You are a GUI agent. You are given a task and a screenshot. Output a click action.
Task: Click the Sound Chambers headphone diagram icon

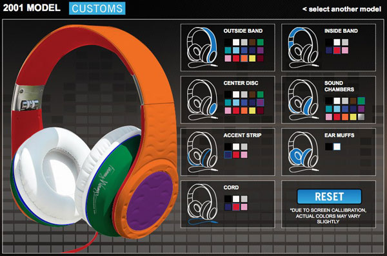coord(303,100)
